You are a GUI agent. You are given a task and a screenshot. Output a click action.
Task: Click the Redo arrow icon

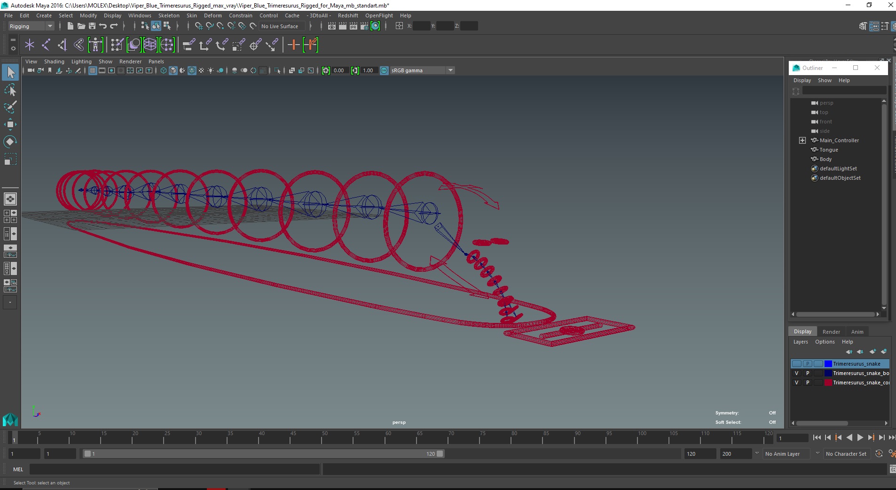(x=114, y=26)
